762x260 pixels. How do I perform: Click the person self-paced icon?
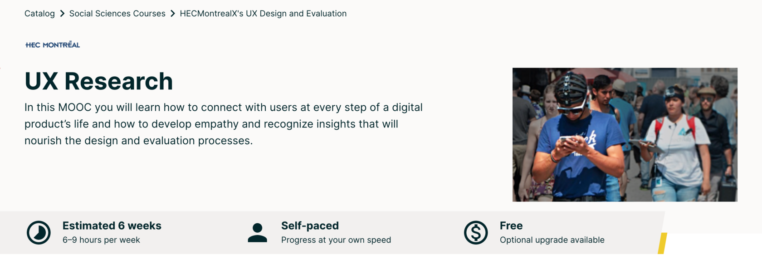[257, 233]
